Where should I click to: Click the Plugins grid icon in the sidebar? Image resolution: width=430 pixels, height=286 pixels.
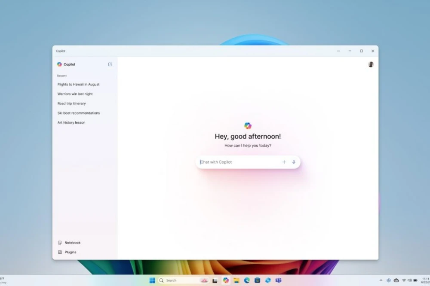point(60,253)
